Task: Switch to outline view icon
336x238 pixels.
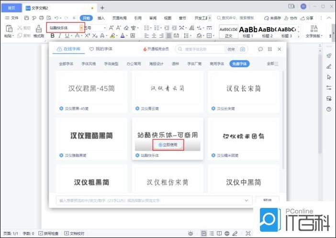Action: 212,233
